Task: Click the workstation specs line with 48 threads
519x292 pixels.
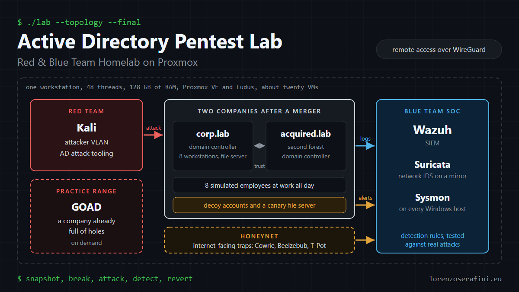Action: click(x=172, y=87)
